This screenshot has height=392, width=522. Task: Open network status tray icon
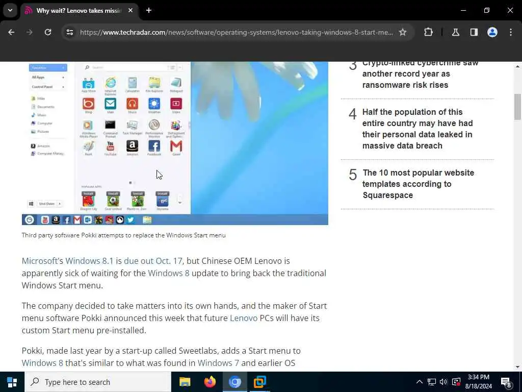432,382
